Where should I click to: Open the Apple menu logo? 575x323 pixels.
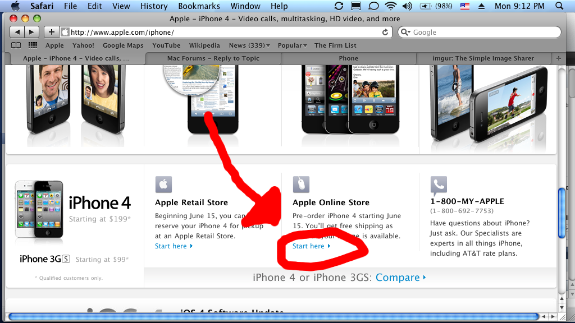point(16,6)
